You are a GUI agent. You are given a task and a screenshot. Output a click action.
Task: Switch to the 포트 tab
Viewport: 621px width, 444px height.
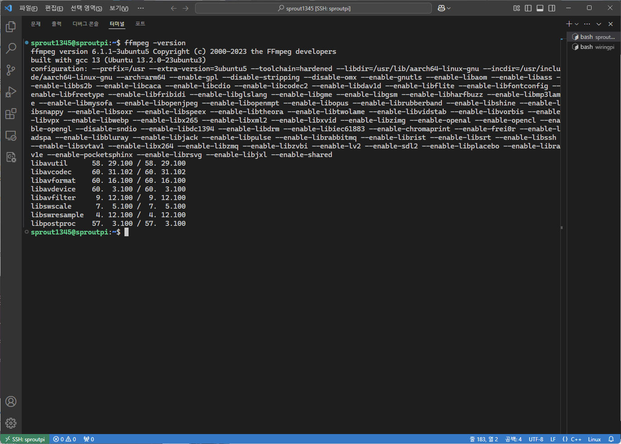[140, 24]
